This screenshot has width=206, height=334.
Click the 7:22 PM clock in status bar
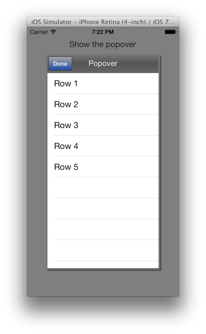pyautogui.click(x=103, y=32)
